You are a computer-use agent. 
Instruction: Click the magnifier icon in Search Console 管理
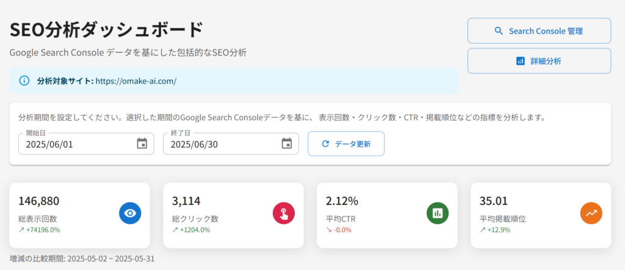499,31
